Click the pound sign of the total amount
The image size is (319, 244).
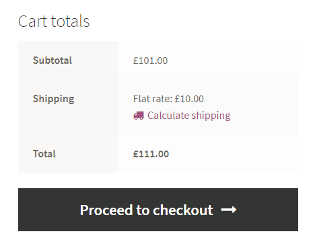[x=135, y=154]
